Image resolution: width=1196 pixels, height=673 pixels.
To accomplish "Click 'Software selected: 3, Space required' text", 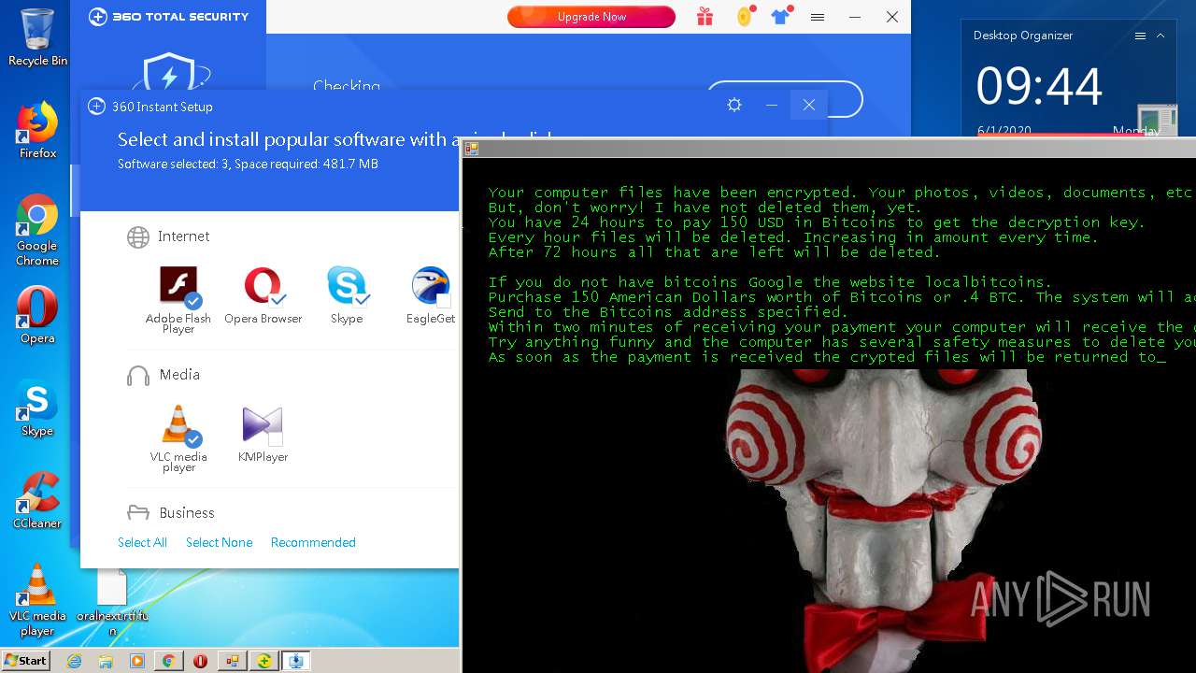I will [248, 165].
